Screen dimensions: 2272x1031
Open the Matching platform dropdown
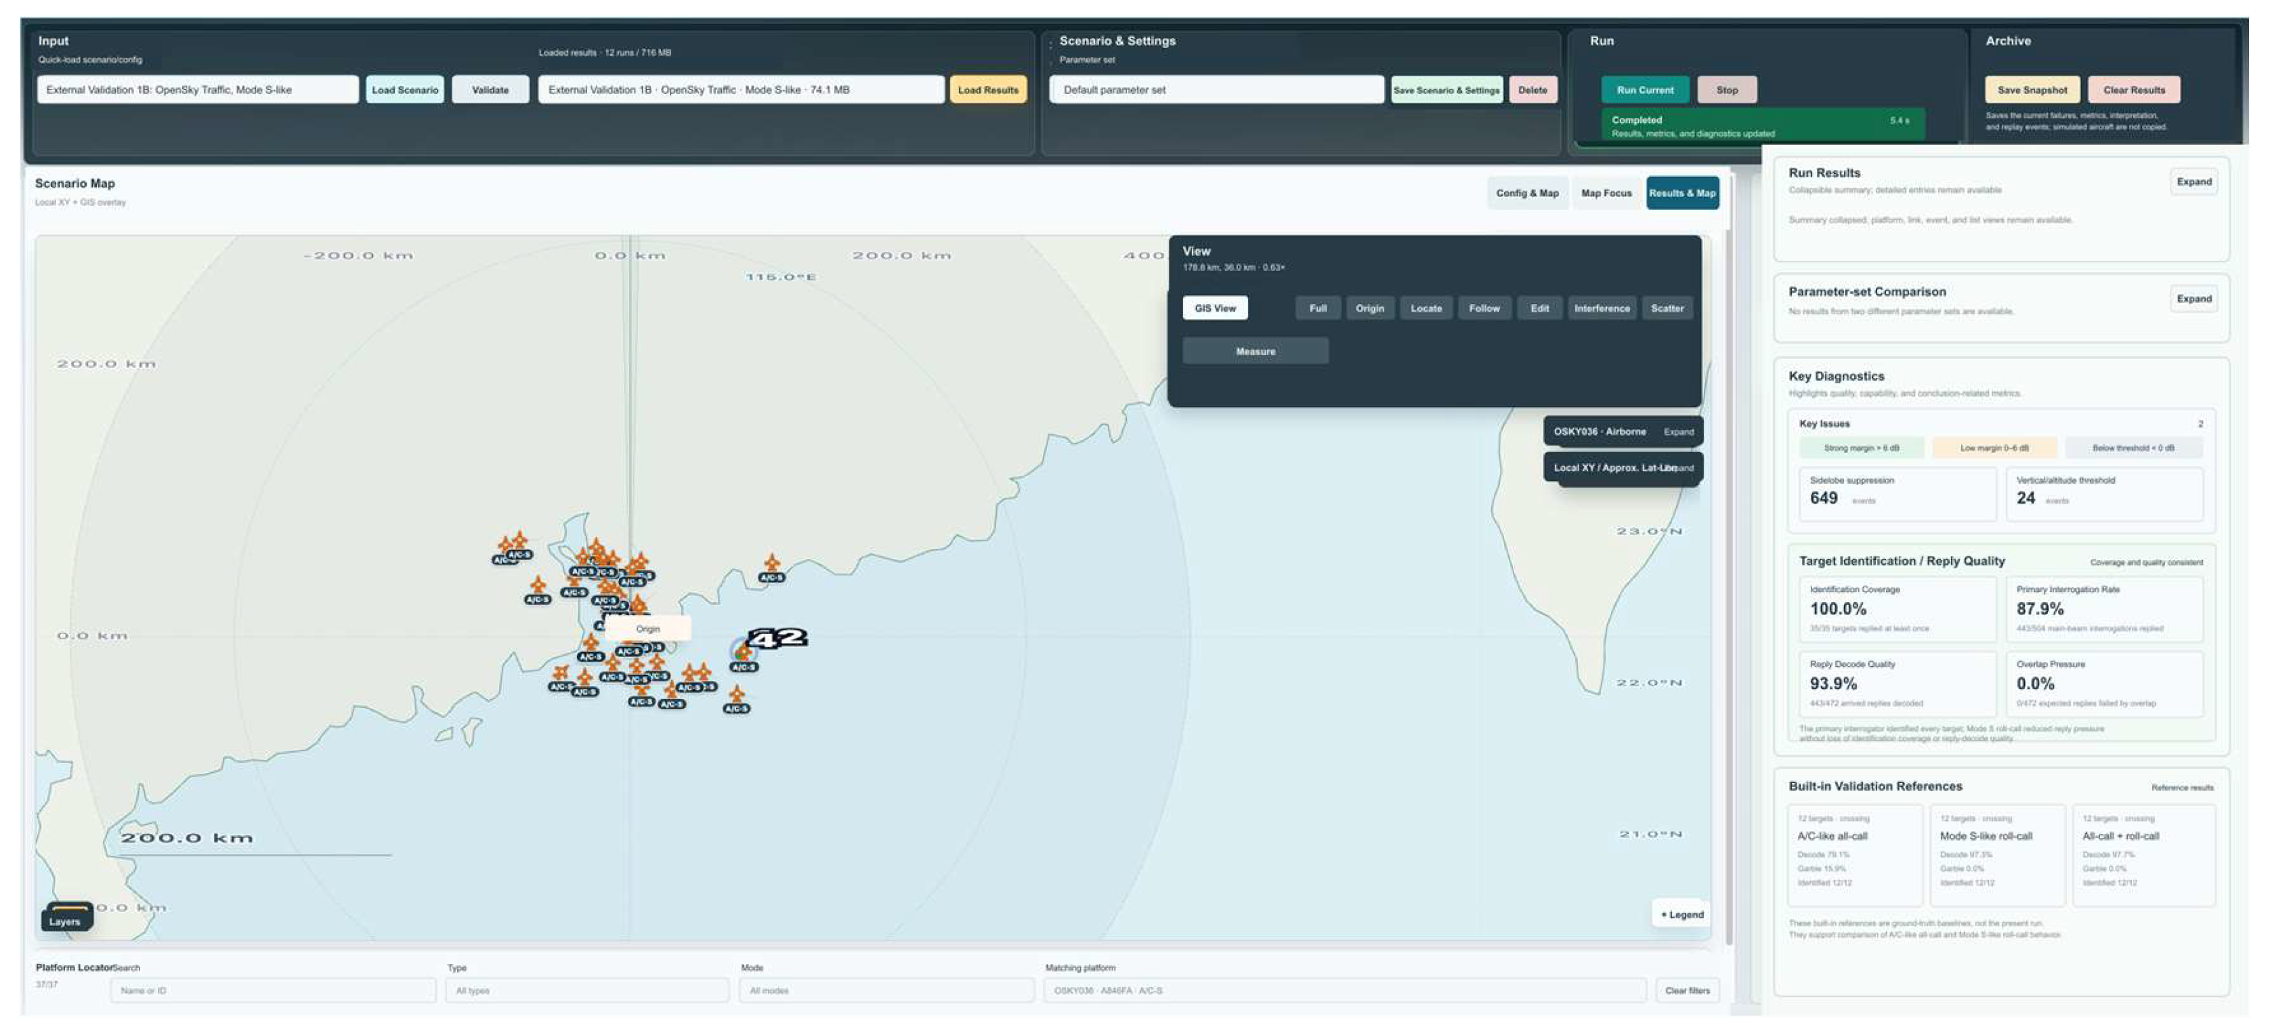point(1344,990)
